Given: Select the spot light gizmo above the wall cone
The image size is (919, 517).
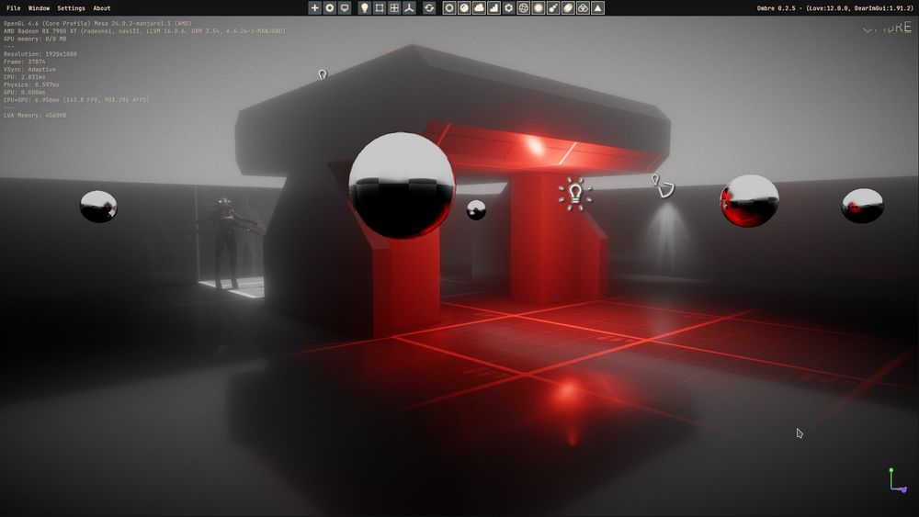Looking at the screenshot, I should coord(663,186).
